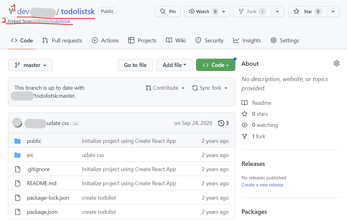Open the package-lock.json file

(48, 198)
